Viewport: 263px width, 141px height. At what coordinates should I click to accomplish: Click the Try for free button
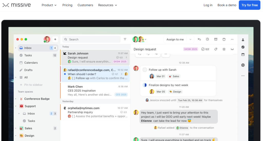pyautogui.click(x=249, y=5)
